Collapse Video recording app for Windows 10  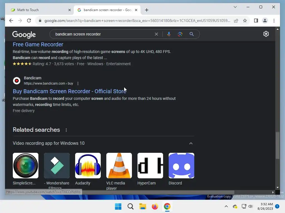[191, 143]
